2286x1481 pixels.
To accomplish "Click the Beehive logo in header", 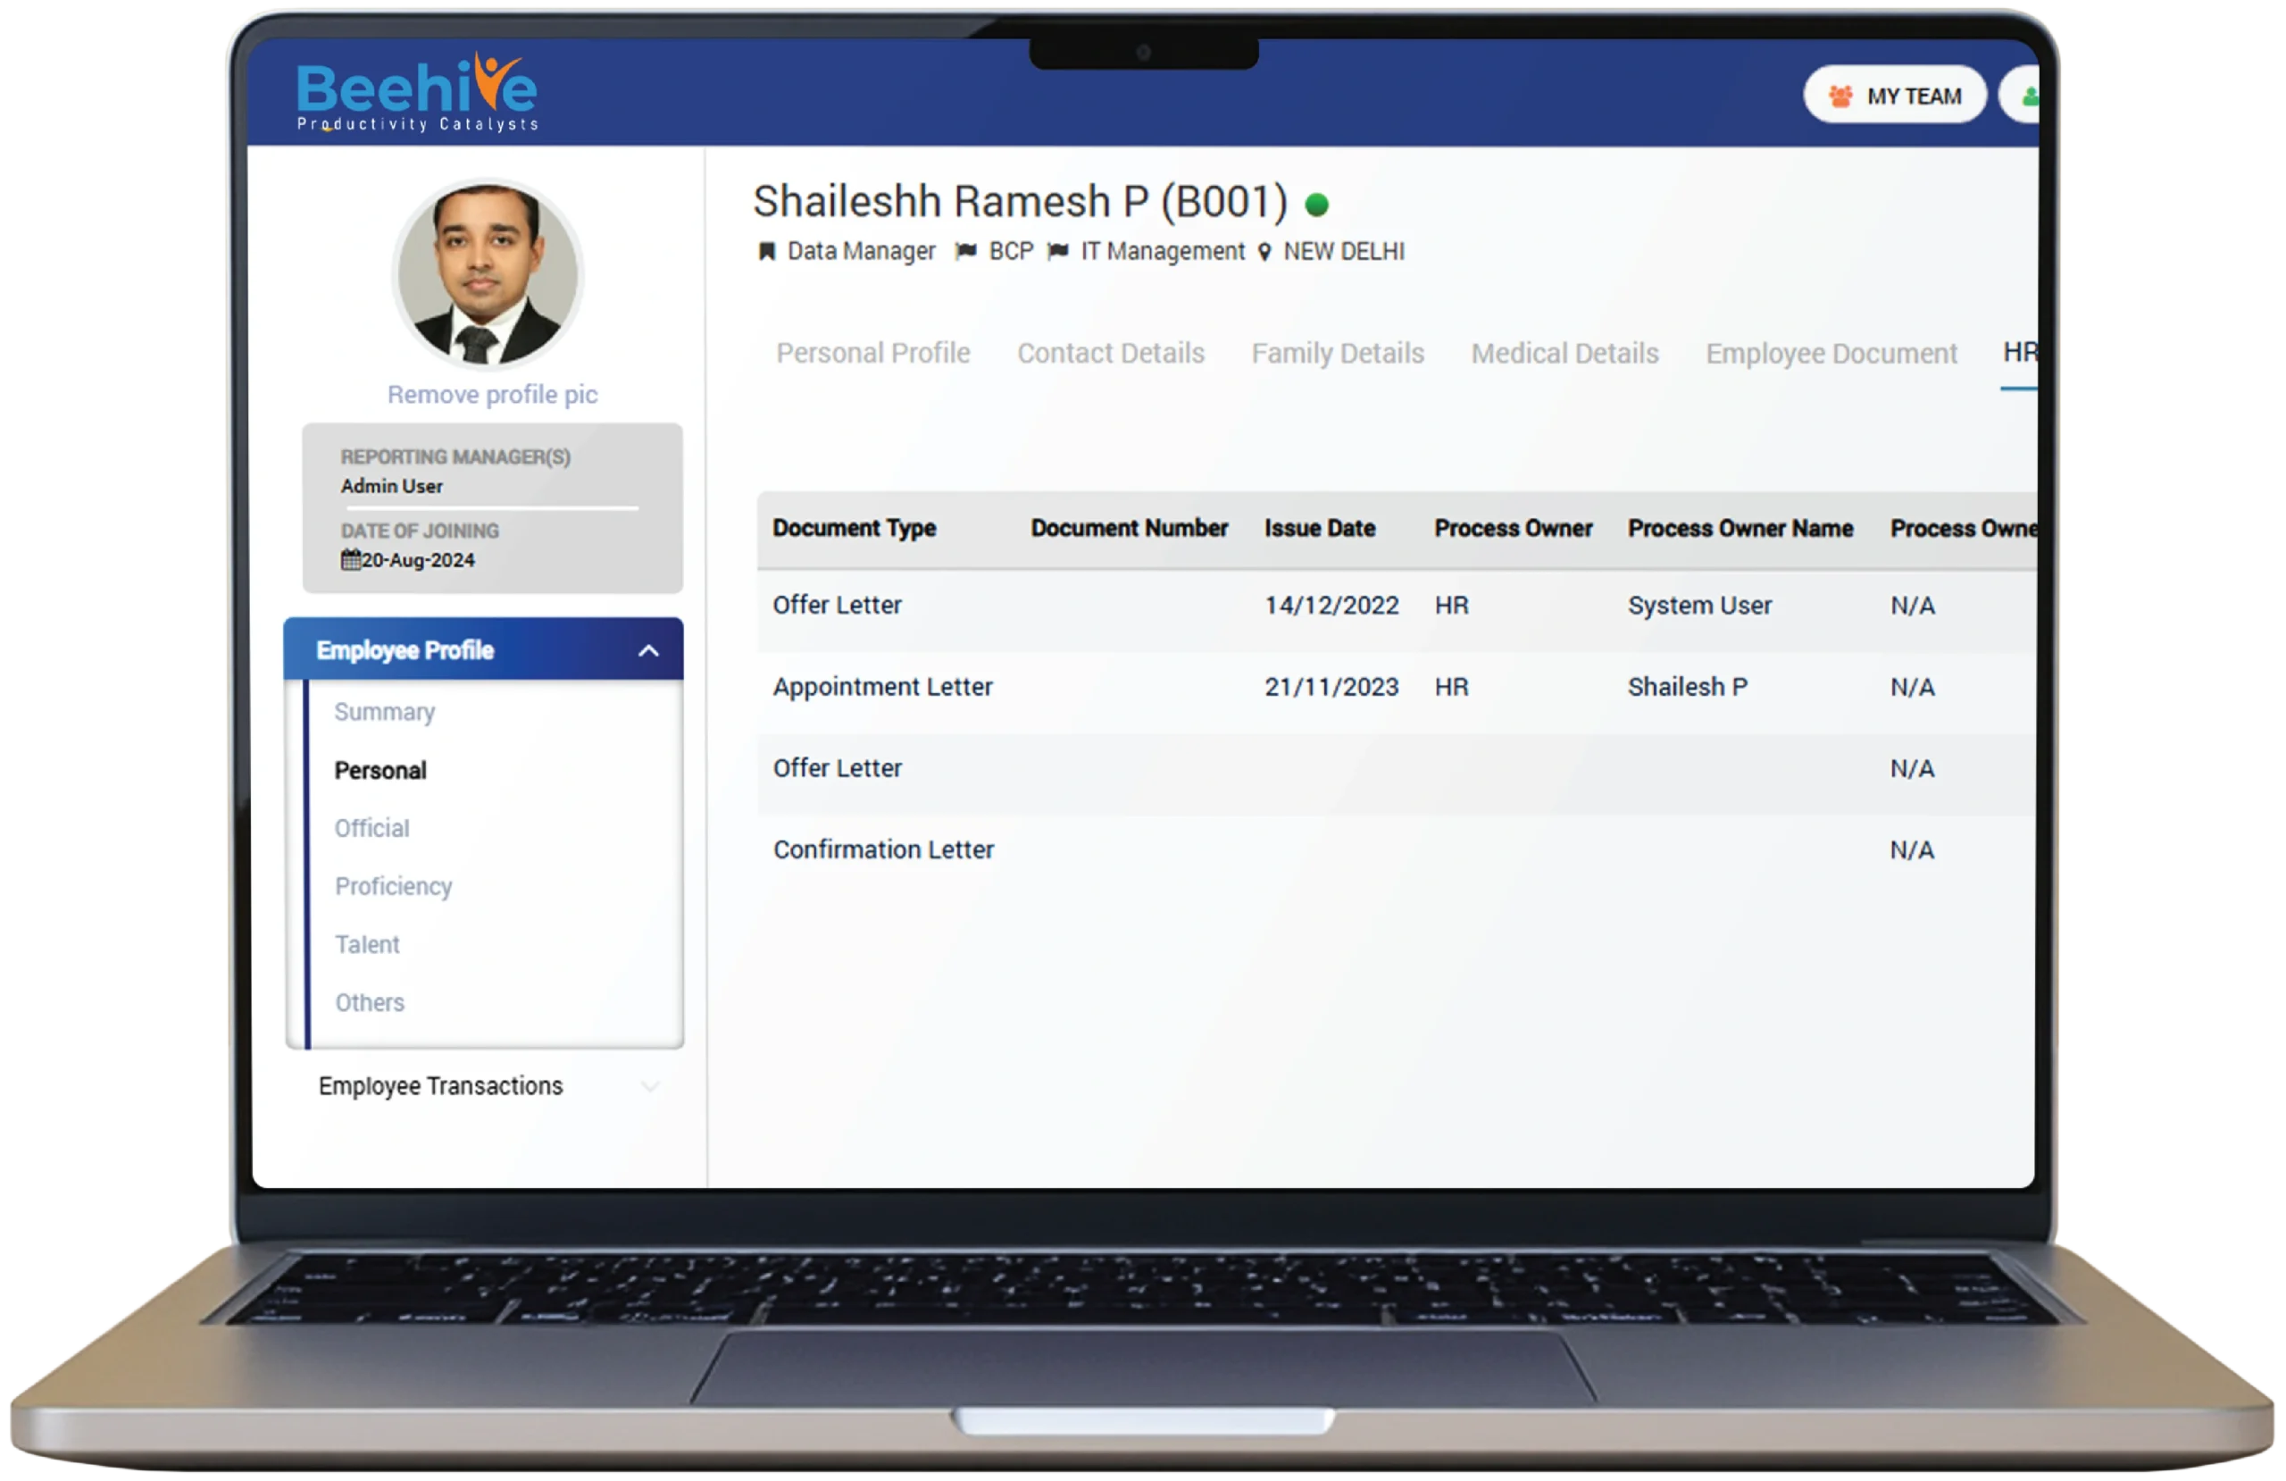I will tap(416, 93).
